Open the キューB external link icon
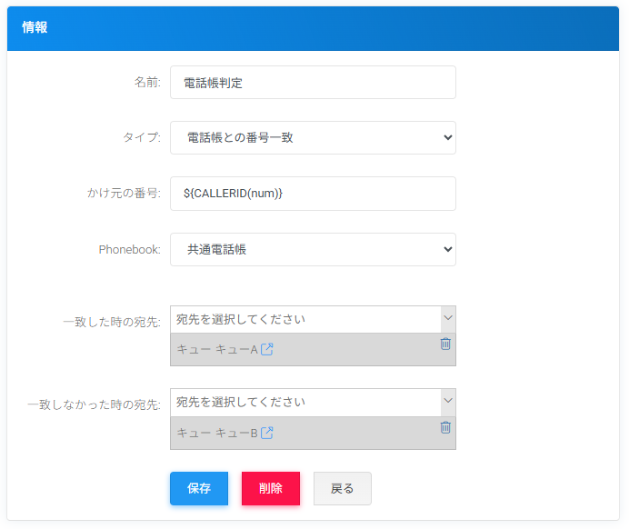629x529 pixels. coord(267,434)
